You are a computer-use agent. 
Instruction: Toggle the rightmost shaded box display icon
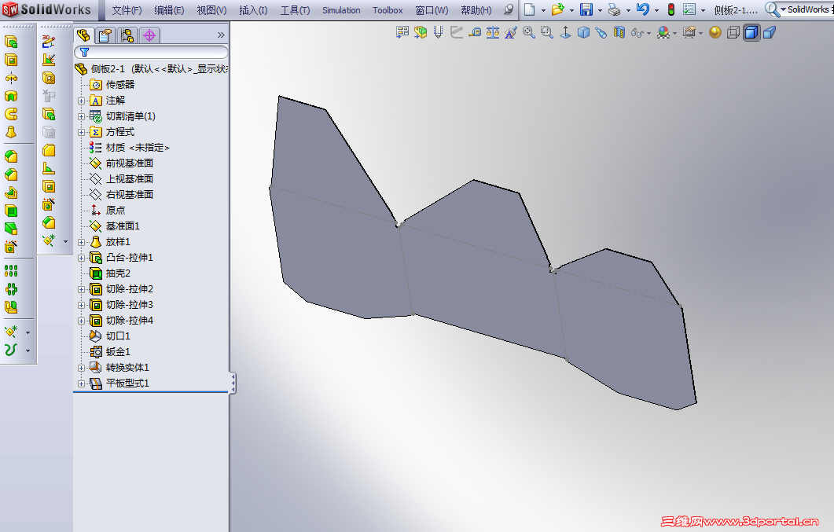(769, 33)
